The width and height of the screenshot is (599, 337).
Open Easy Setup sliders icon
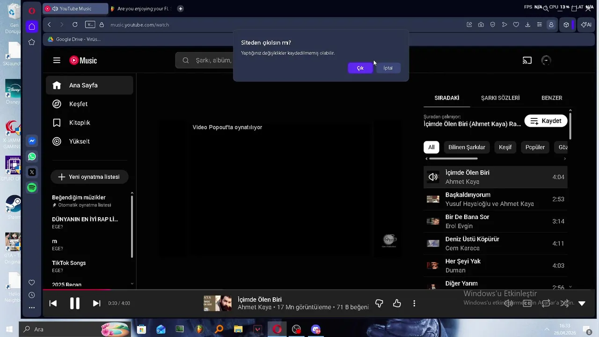tap(540, 24)
